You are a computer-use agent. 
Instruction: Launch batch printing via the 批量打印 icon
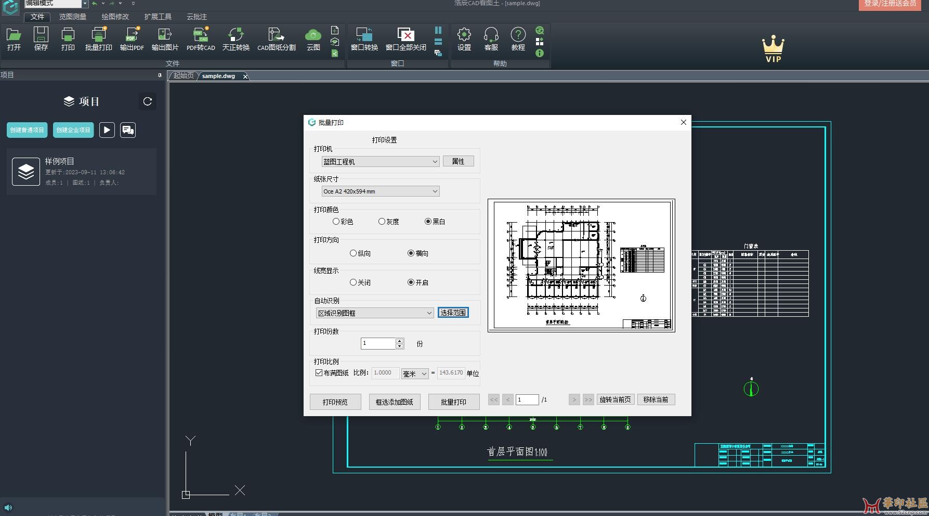98,38
